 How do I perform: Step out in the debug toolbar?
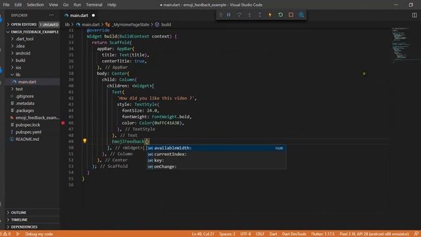pos(260,14)
